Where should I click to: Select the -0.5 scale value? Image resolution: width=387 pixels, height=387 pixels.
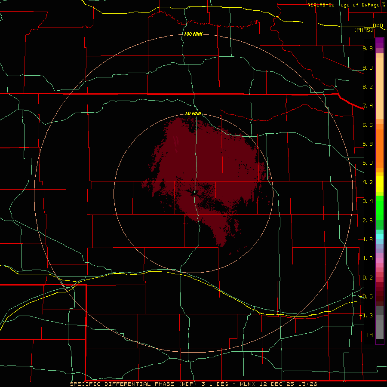(x=366, y=296)
